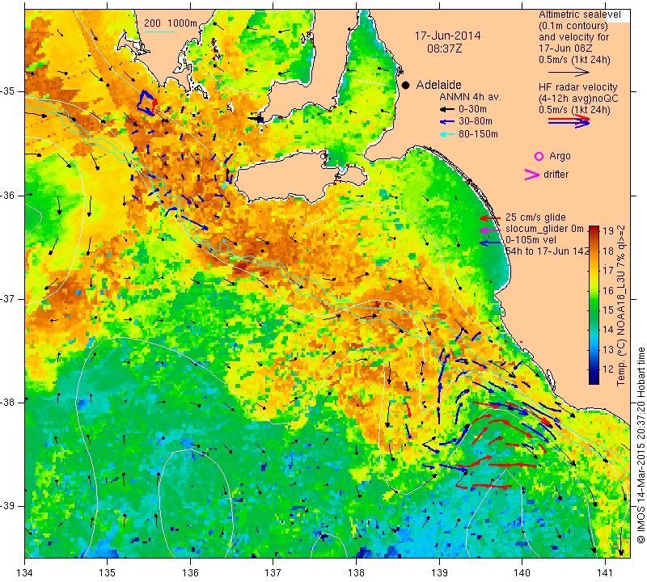Click the 0-105m vel label
The height and width of the screenshot is (582, 647).
531,240
